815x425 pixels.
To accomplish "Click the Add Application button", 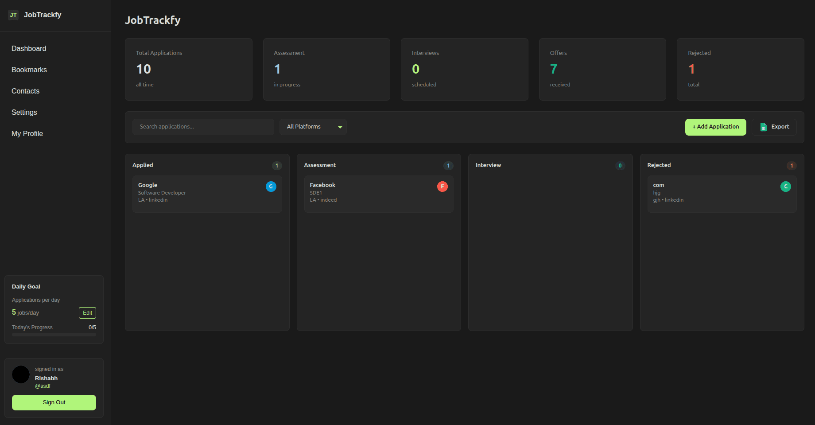I will (715, 127).
